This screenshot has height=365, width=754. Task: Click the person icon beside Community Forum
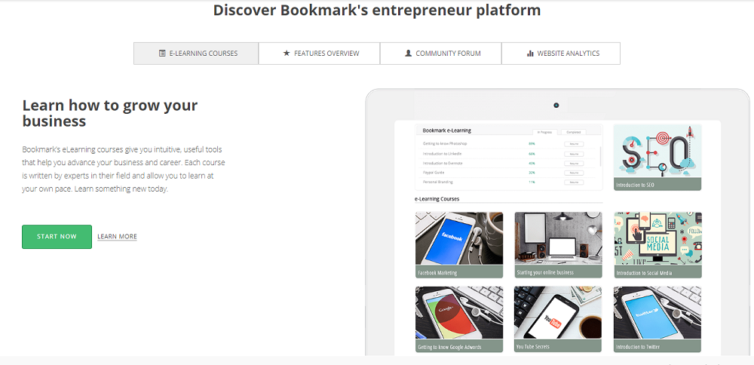(x=408, y=54)
